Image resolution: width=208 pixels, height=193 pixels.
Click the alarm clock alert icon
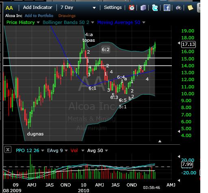click(131, 8)
